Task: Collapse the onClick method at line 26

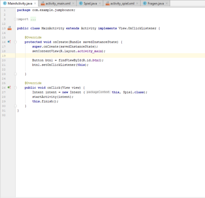Action: (15, 88)
